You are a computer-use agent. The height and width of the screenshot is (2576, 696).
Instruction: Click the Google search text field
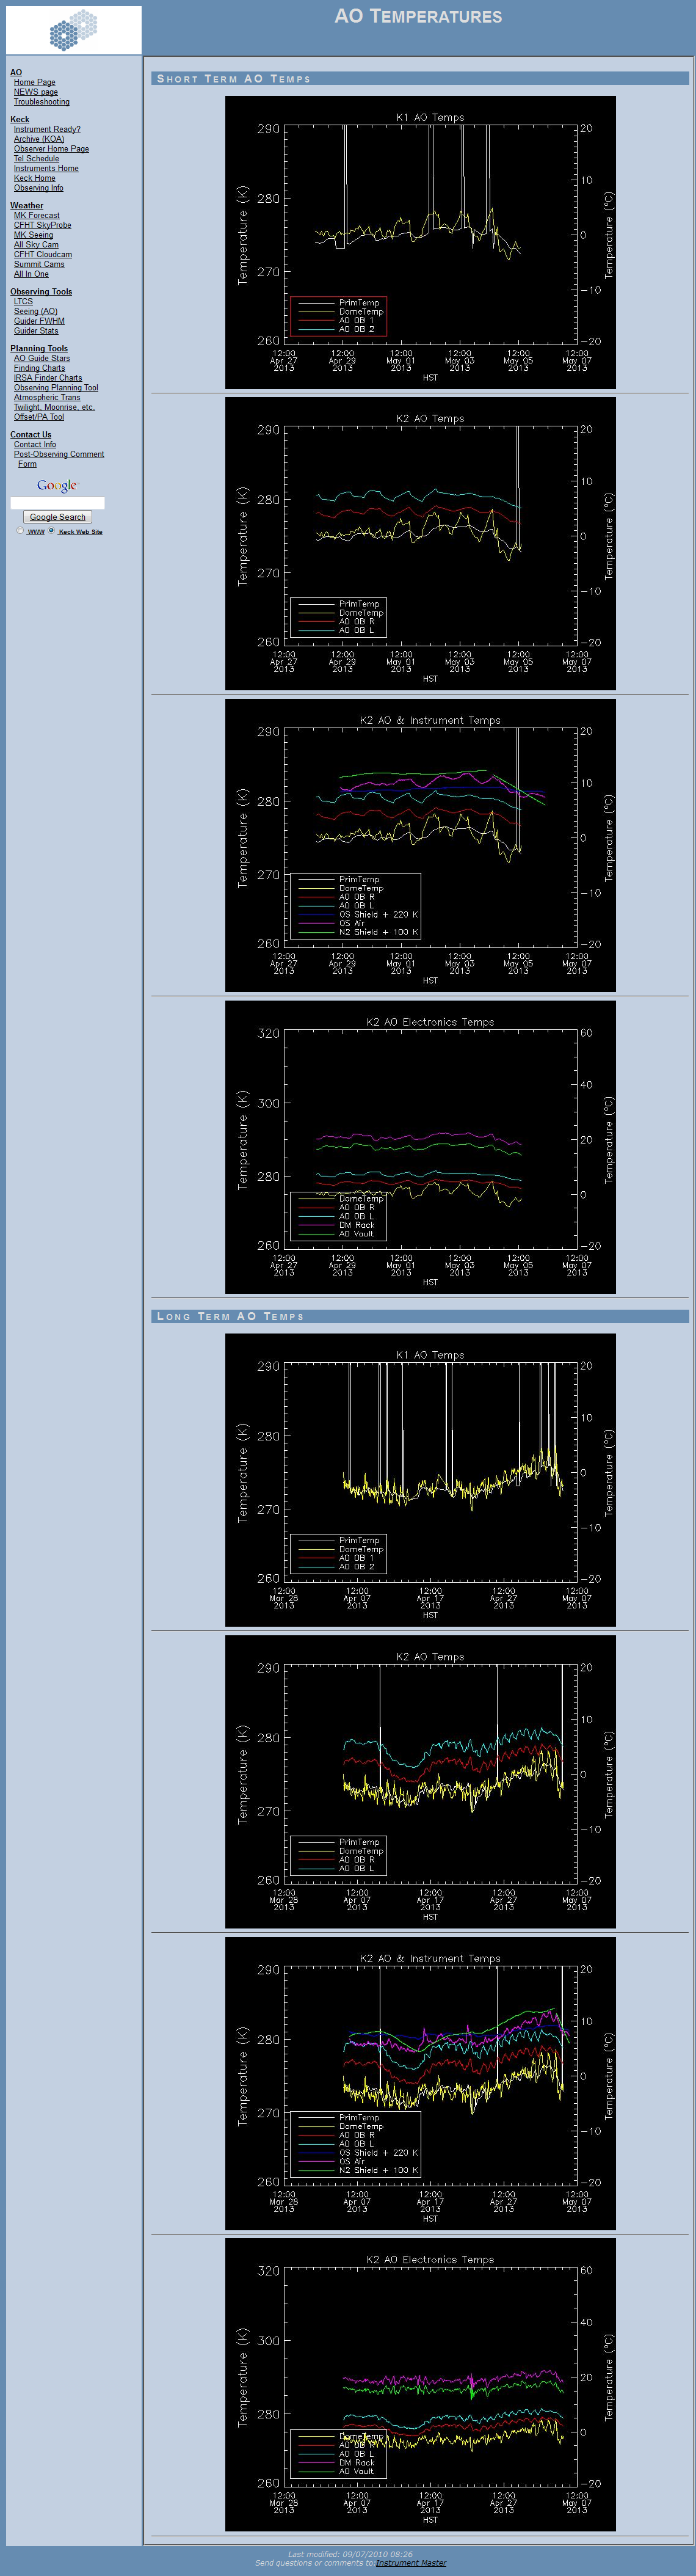click(57, 503)
